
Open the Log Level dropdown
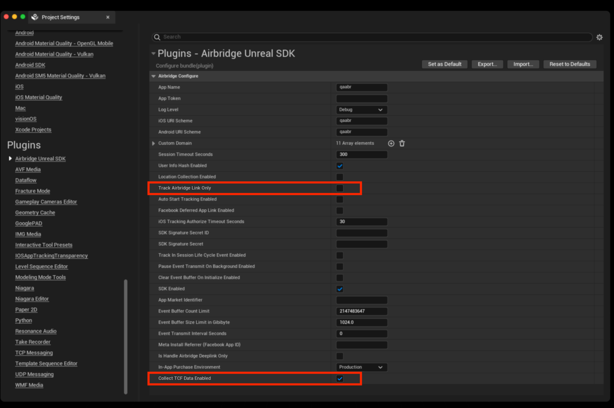[x=362, y=110]
